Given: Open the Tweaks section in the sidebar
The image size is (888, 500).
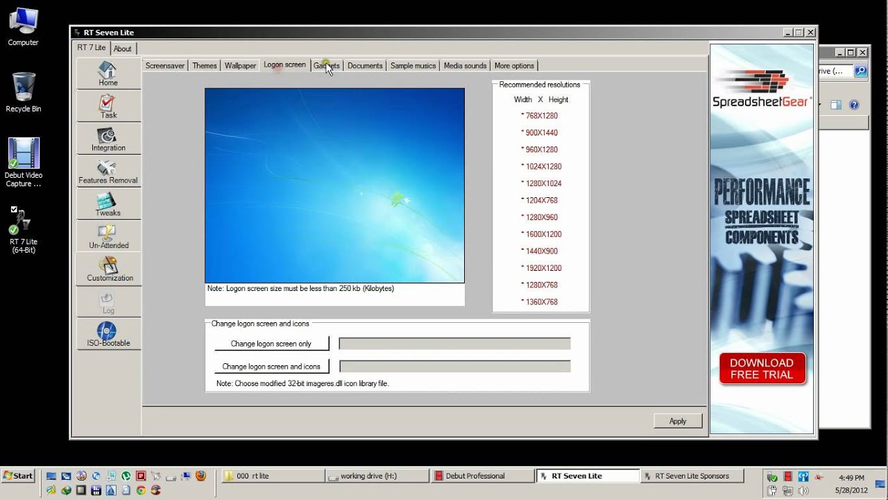Looking at the screenshot, I should [x=108, y=204].
